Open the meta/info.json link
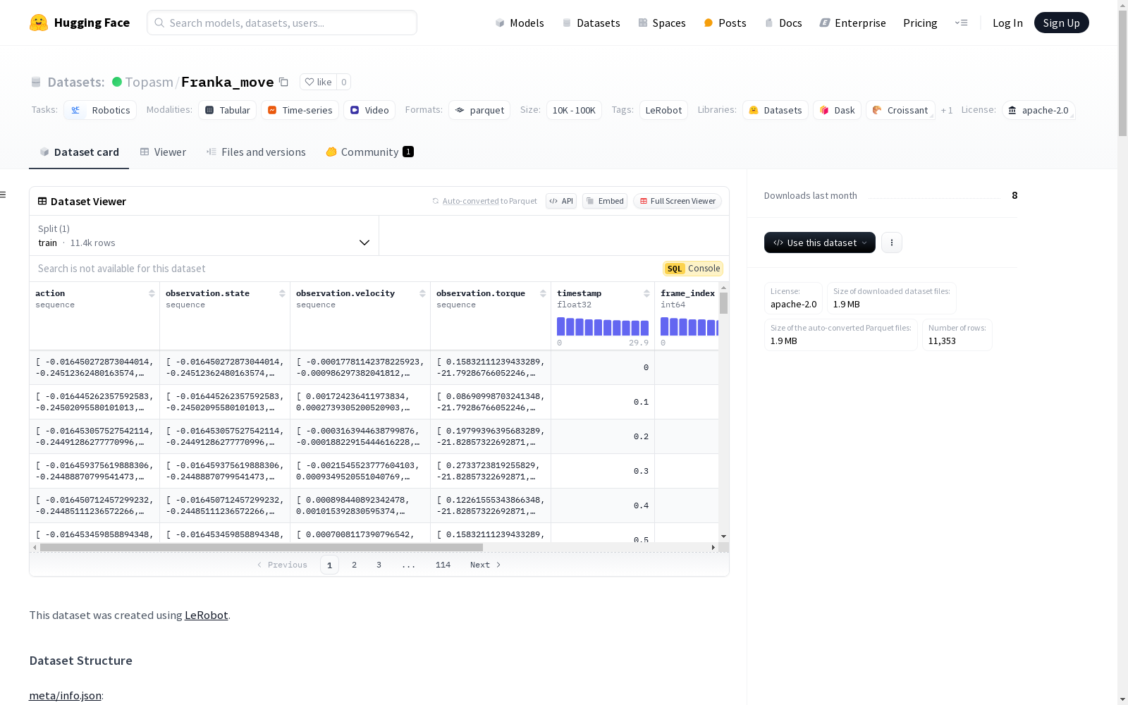This screenshot has height=705, width=1128. (x=65, y=696)
